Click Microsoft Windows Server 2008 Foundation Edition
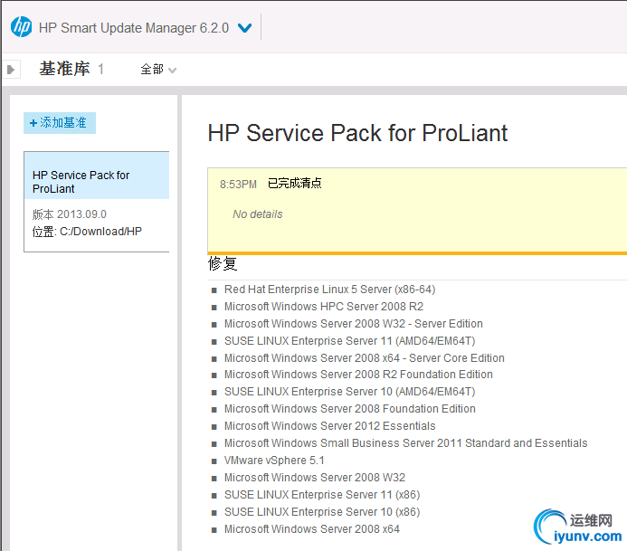 point(350,409)
